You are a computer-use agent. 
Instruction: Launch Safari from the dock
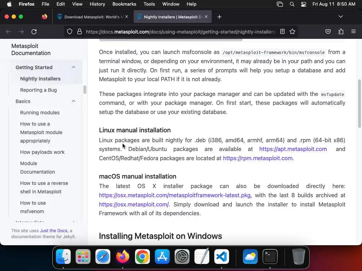coord(103,256)
